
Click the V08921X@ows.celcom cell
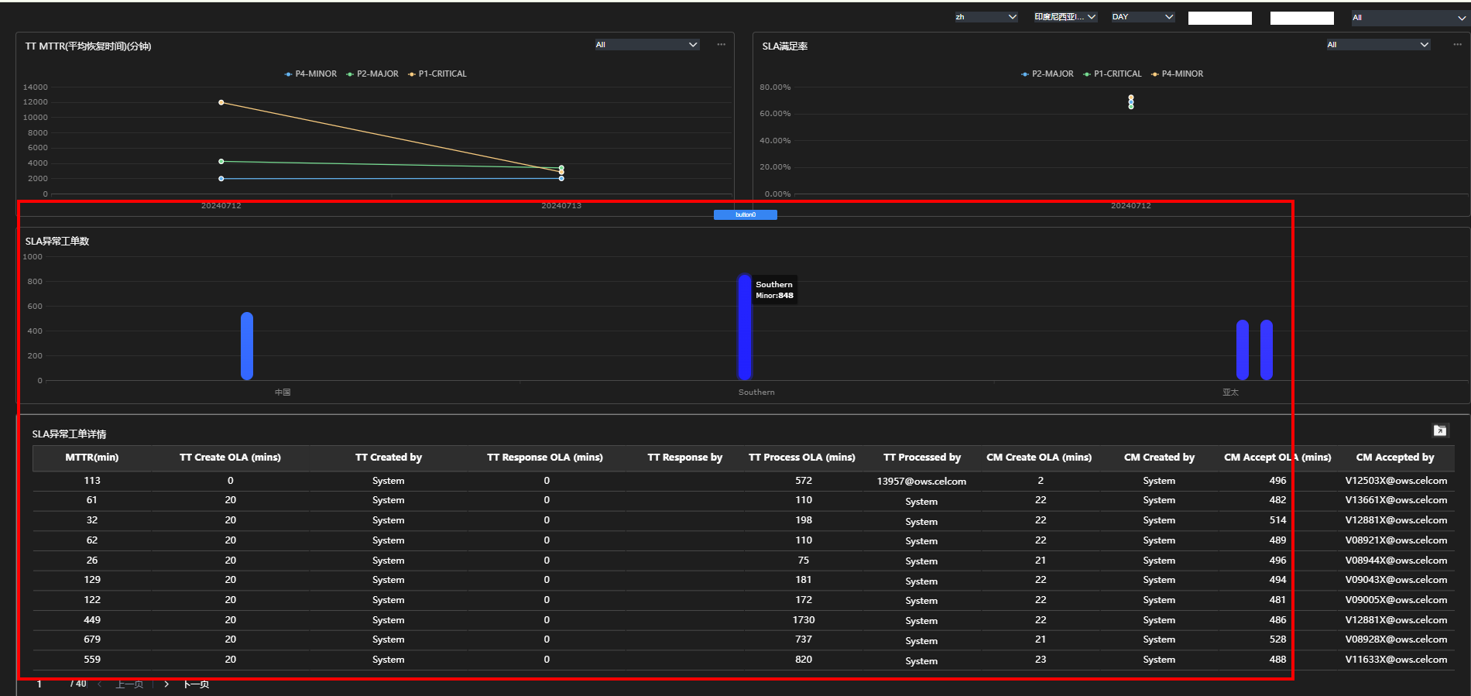[1396, 540]
